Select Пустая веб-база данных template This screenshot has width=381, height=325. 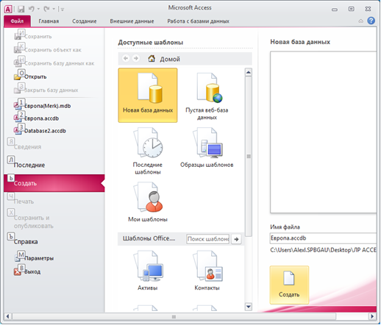coord(207,96)
